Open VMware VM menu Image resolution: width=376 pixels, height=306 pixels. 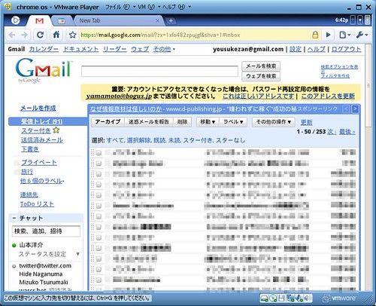[x=148, y=7]
